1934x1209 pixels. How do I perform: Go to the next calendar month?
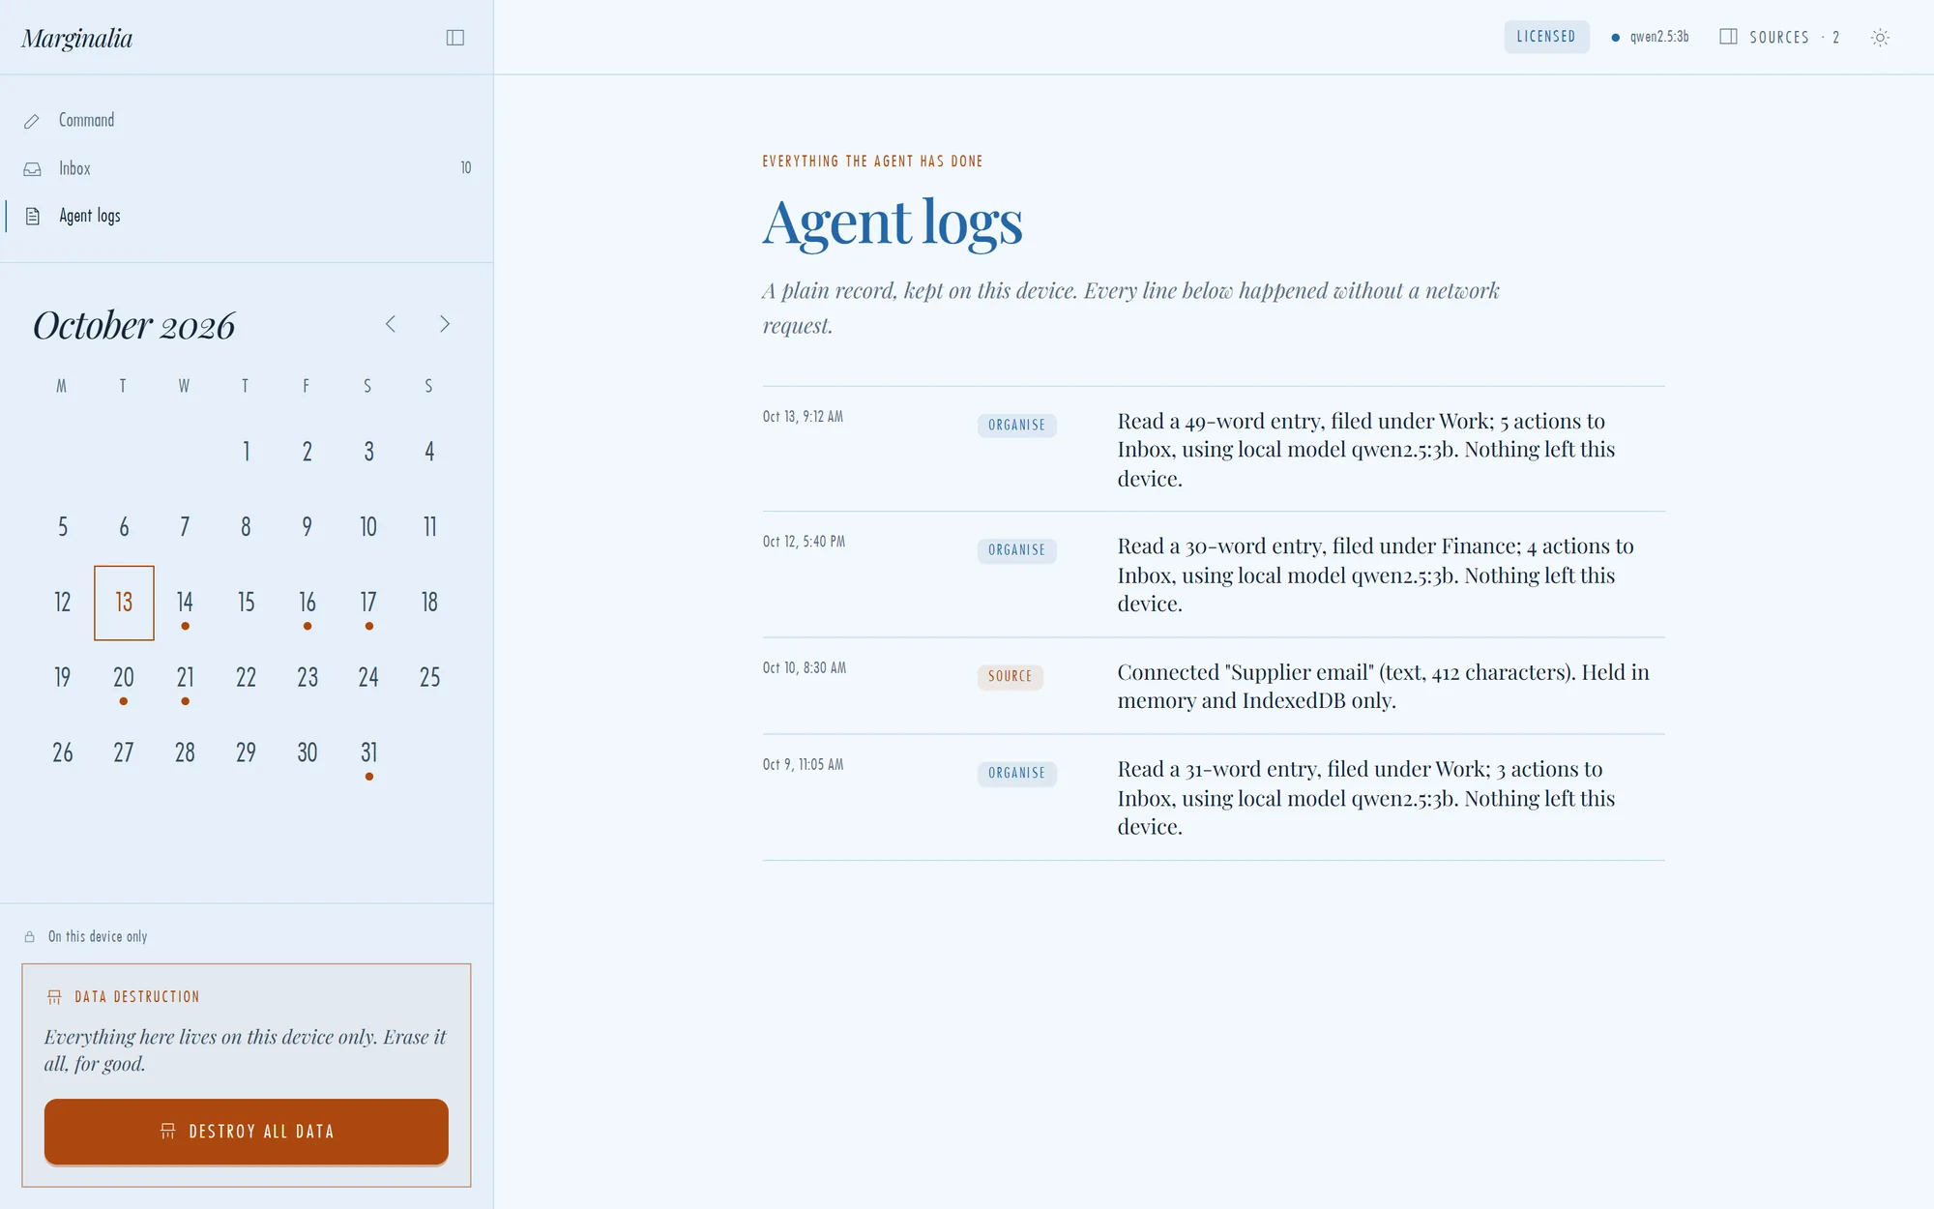(x=445, y=324)
